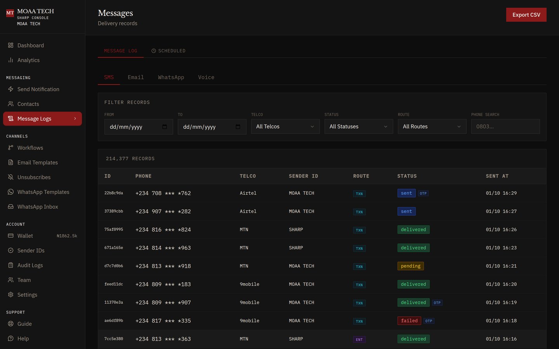This screenshot has width=559, height=349.
Task: Click the Export CSV button
Action: tap(526, 15)
